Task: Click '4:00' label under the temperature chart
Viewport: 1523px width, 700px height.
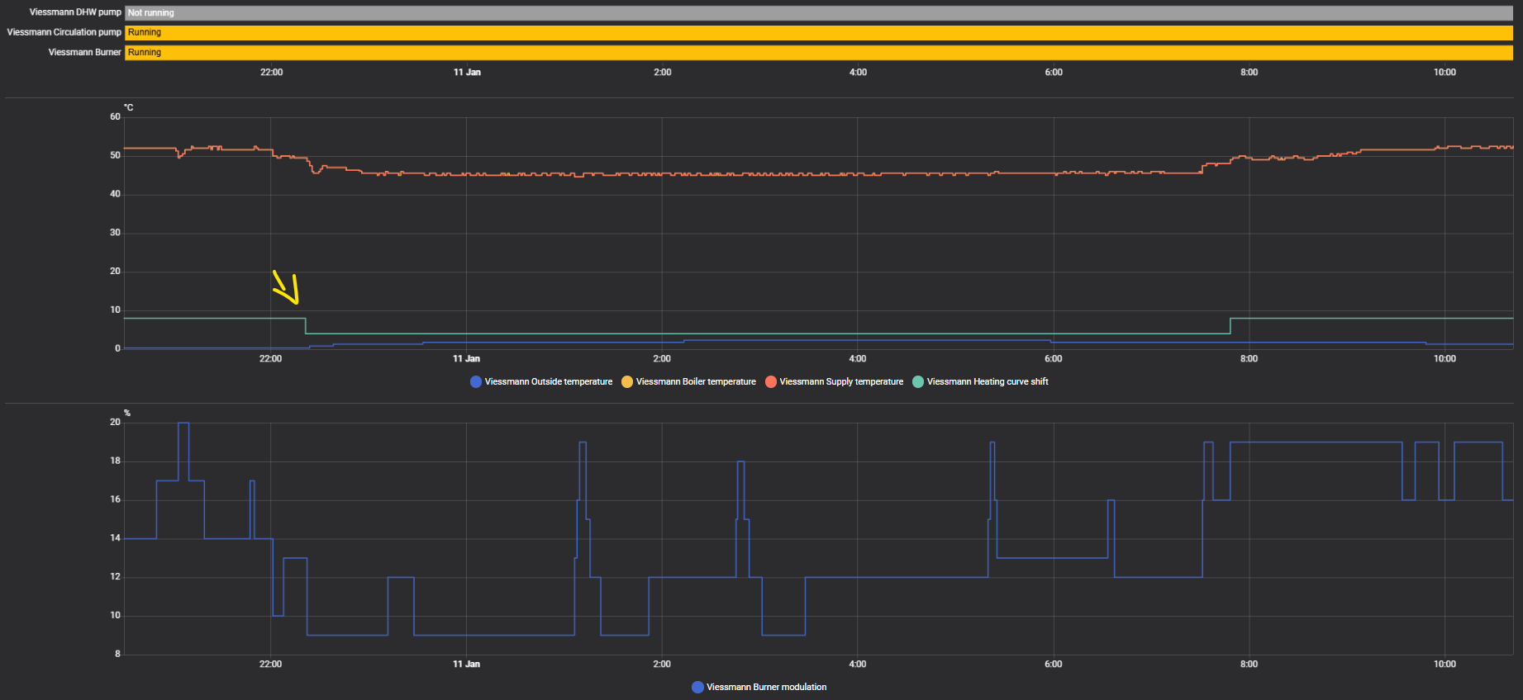Action: tap(858, 359)
